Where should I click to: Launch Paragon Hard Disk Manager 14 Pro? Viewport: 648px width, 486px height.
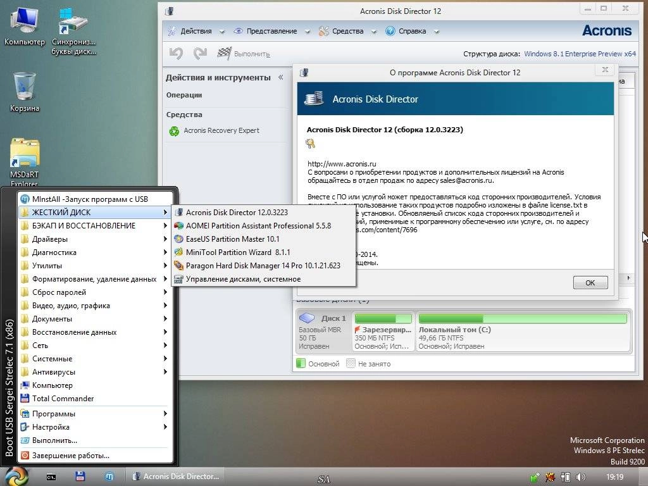pyautogui.click(x=264, y=265)
